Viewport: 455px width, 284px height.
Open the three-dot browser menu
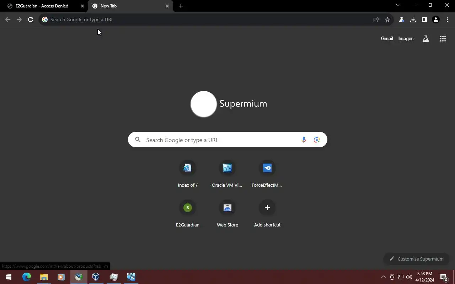tap(447, 20)
